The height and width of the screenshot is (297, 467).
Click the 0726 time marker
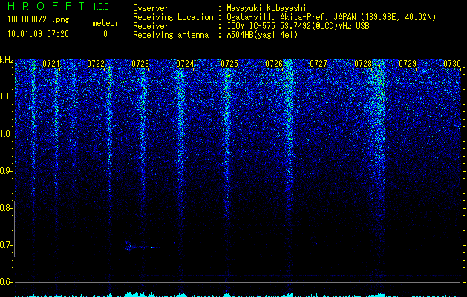coord(274,64)
